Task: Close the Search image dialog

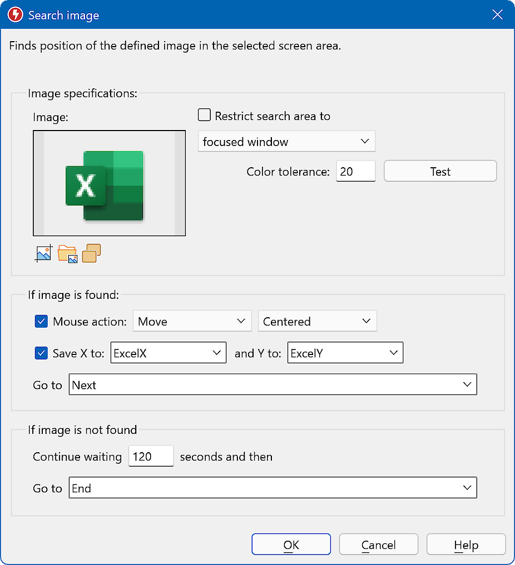Action: 497,15
